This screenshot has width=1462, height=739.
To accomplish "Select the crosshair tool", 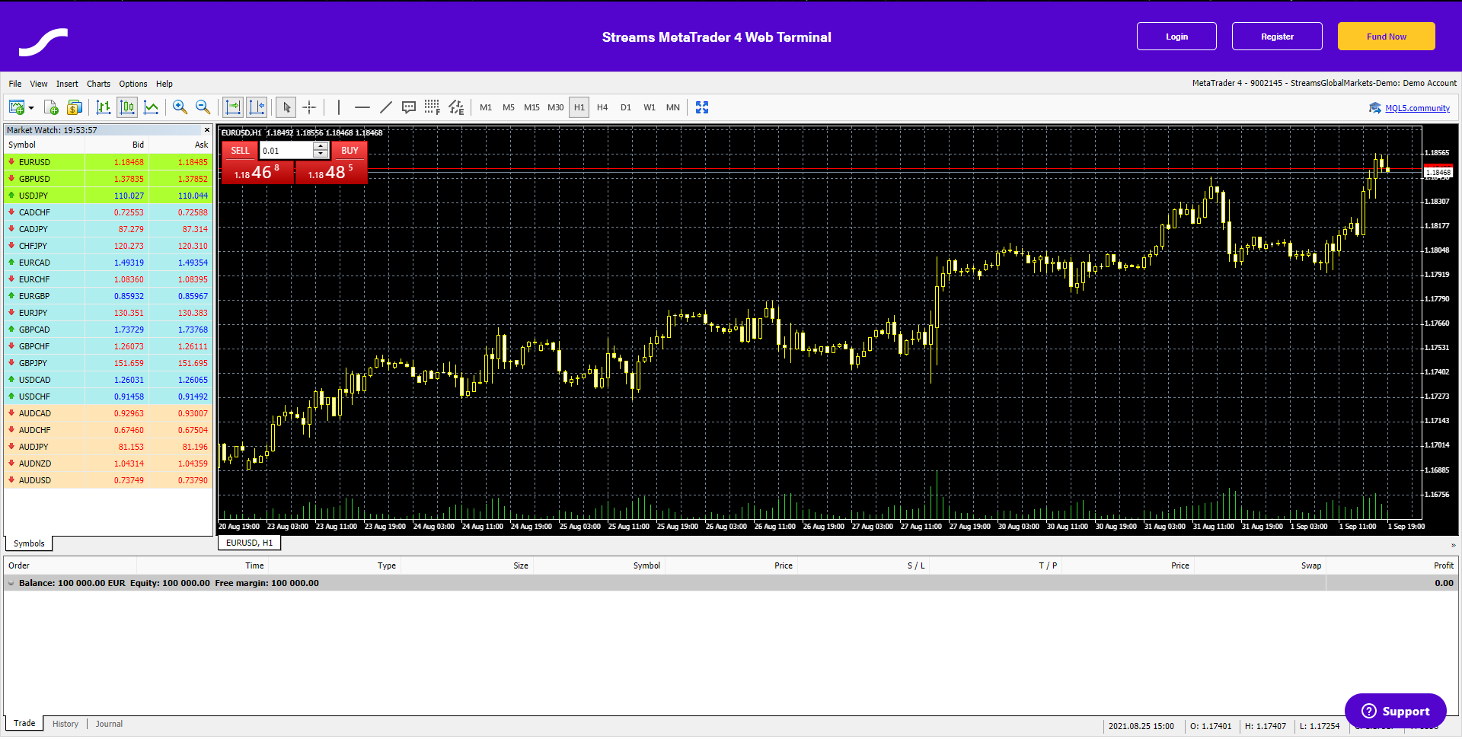I will [309, 107].
